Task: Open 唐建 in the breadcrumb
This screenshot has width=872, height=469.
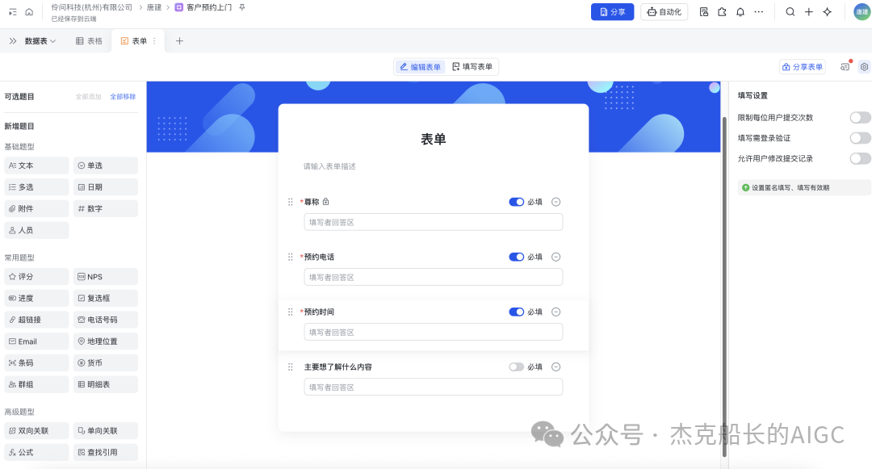Action: (x=154, y=7)
